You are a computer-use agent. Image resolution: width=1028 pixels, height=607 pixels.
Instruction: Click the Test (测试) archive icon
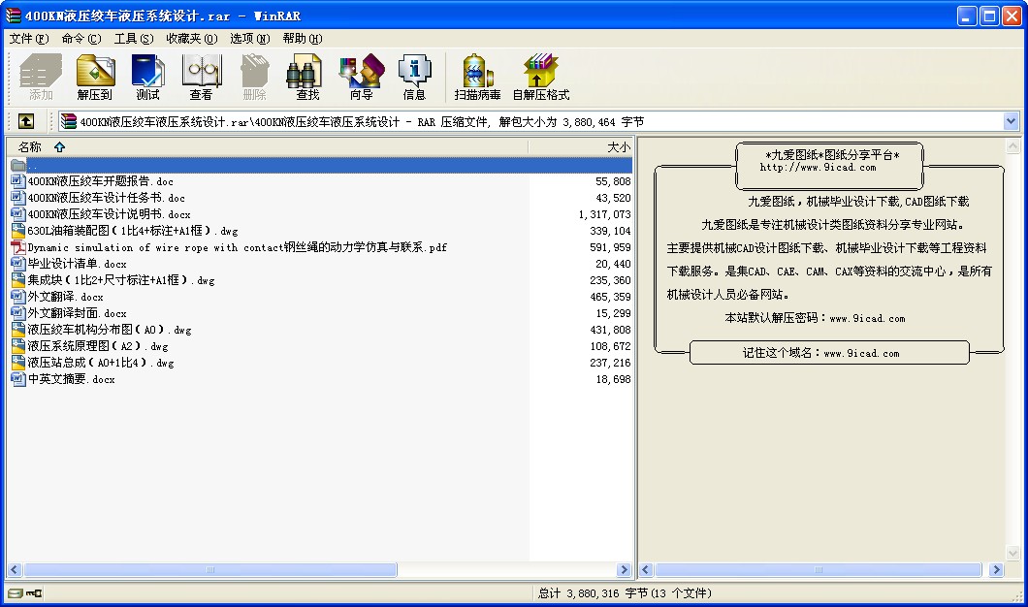pos(147,78)
